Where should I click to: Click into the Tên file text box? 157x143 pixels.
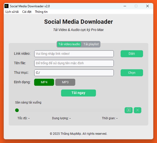click(x=74, y=63)
